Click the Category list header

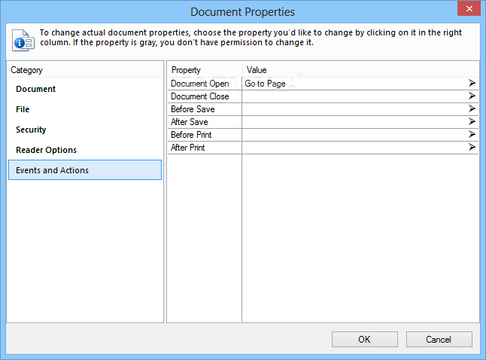[26, 70]
